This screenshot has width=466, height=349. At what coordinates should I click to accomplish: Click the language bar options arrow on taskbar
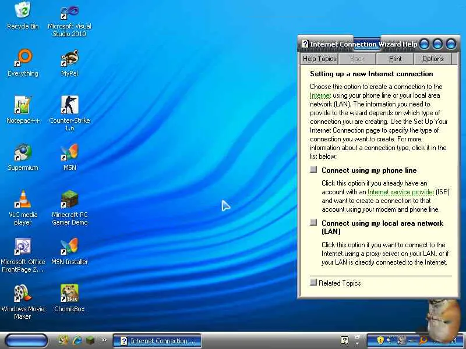[357, 344]
